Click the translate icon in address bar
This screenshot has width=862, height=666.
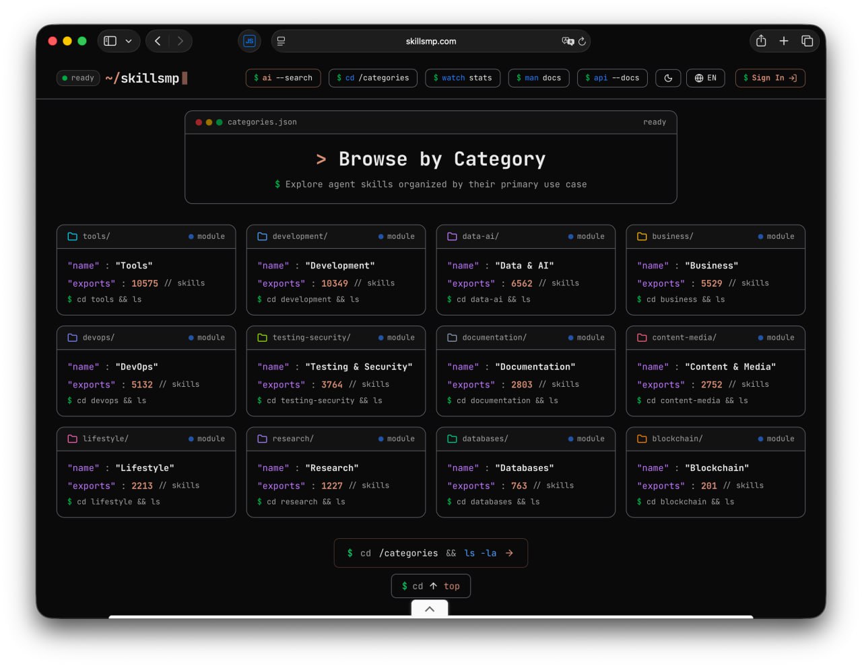568,41
